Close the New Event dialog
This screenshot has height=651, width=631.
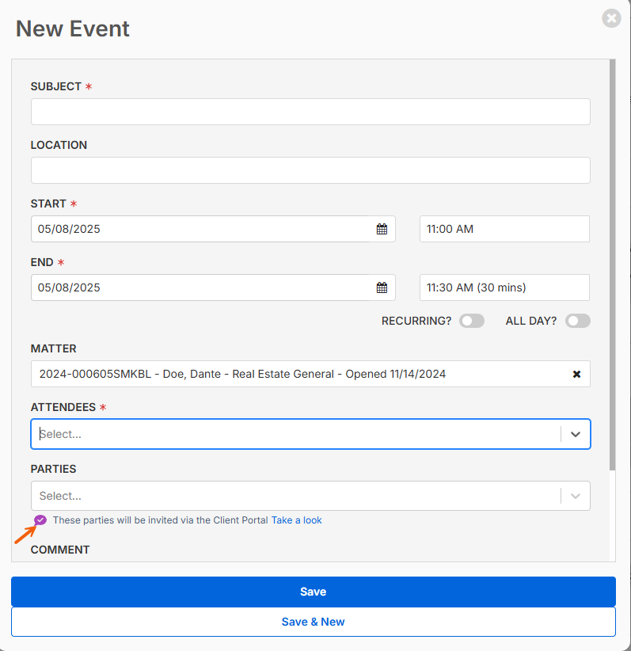tap(611, 18)
